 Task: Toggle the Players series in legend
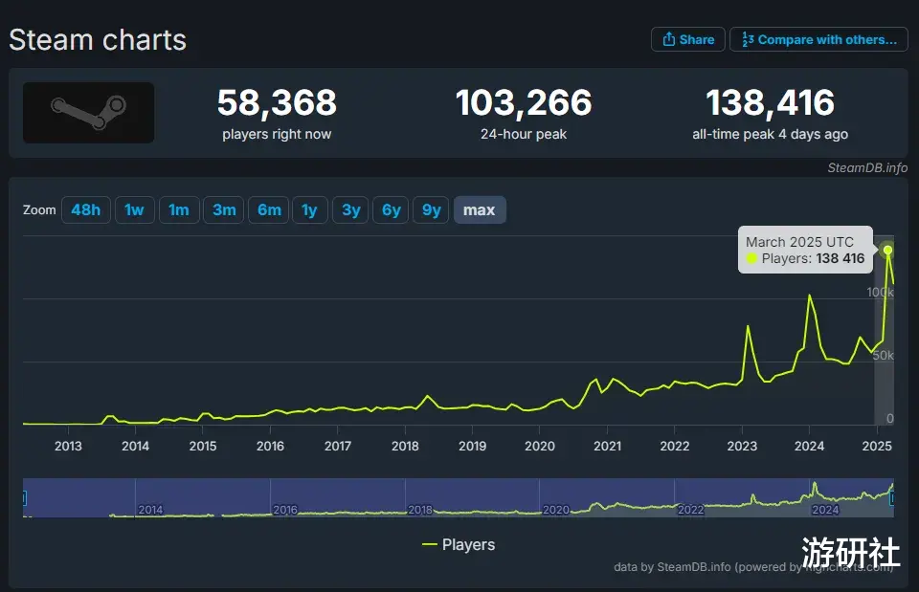click(x=459, y=544)
